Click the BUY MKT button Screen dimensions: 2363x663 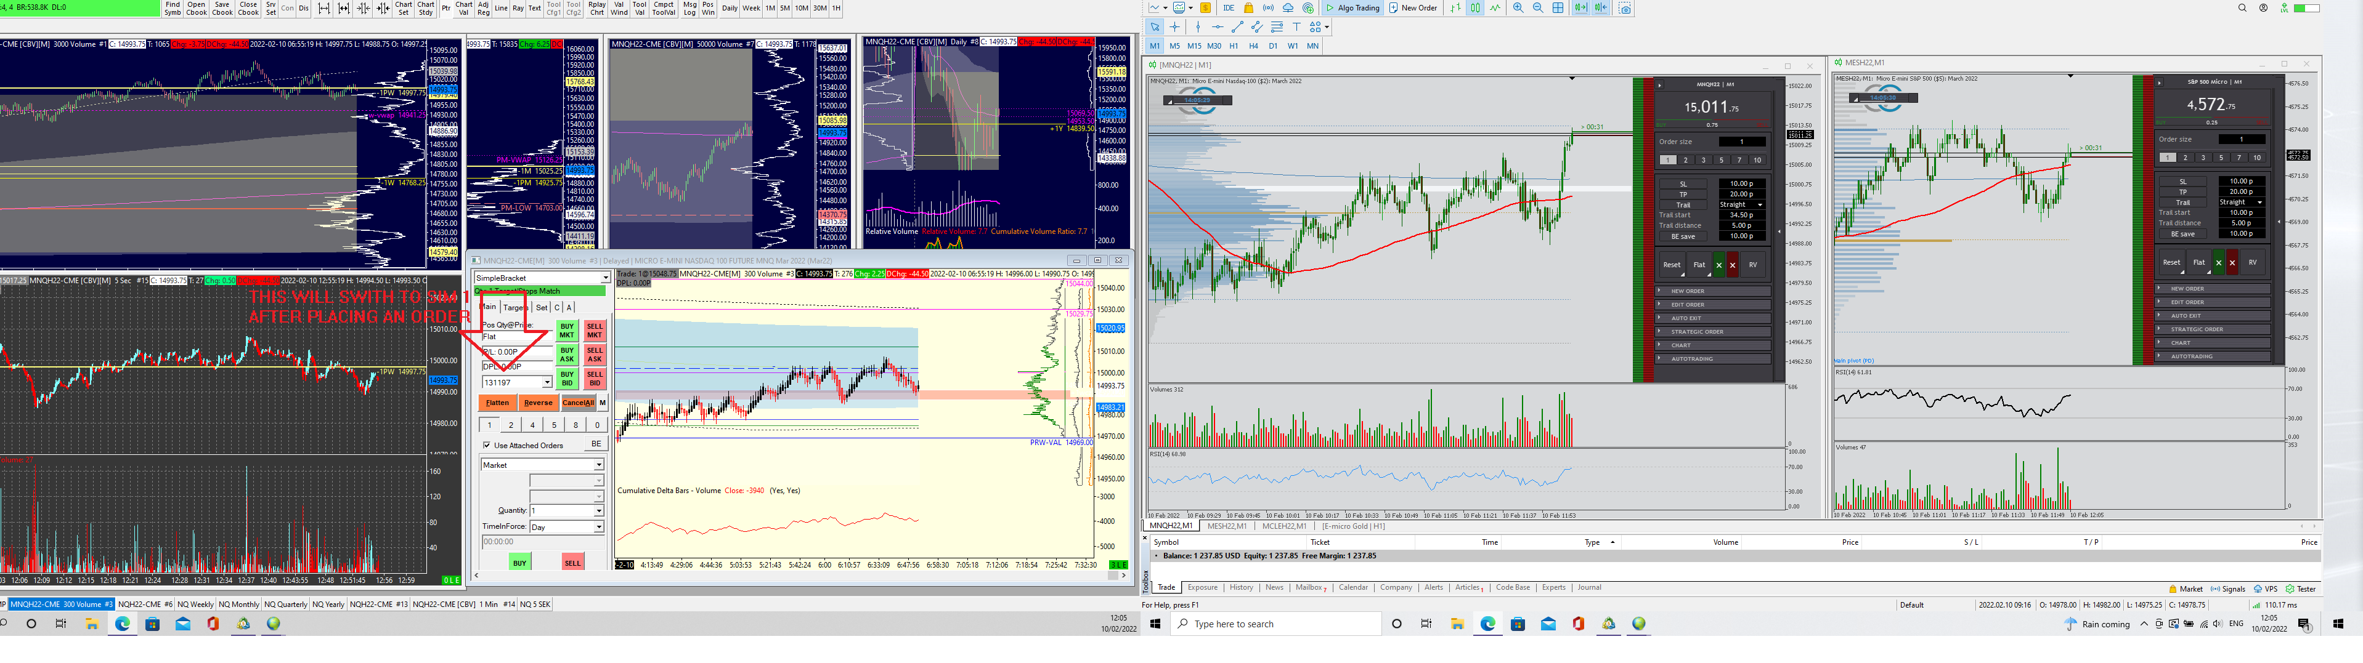click(x=566, y=330)
